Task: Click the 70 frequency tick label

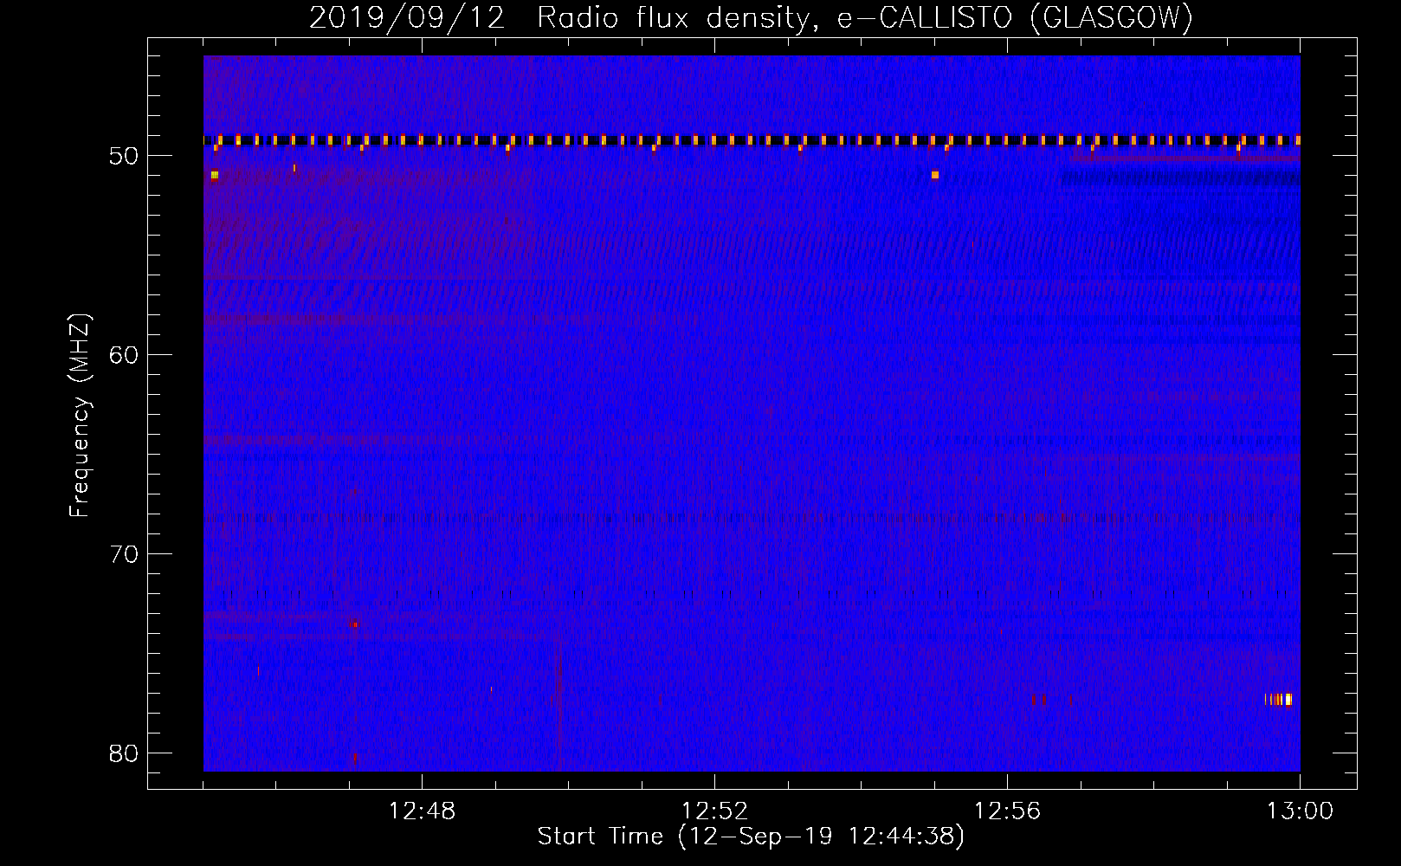Action: click(124, 554)
